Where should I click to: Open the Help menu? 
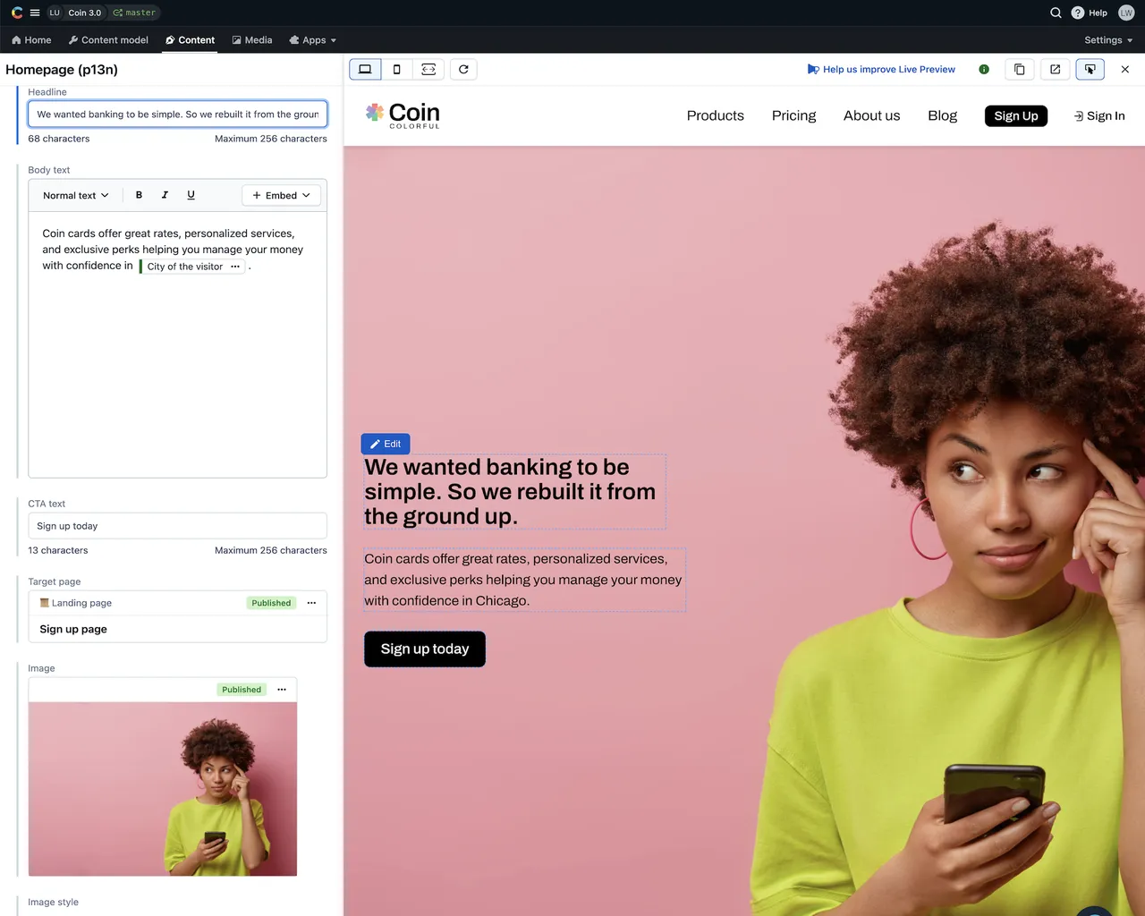click(x=1090, y=13)
